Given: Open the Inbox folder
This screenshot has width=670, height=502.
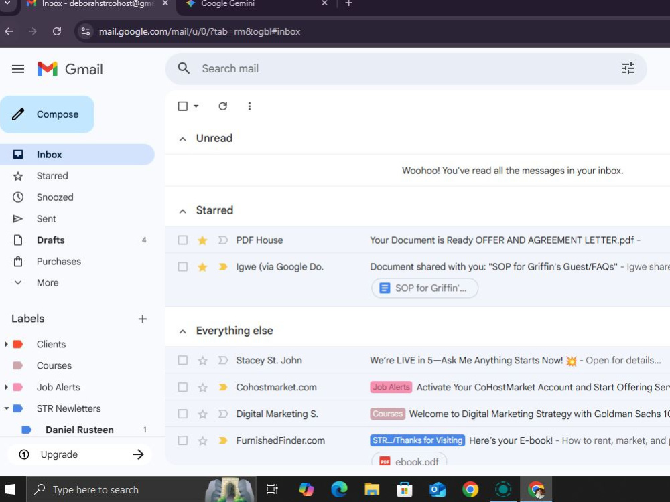Looking at the screenshot, I should [x=77, y=155].
